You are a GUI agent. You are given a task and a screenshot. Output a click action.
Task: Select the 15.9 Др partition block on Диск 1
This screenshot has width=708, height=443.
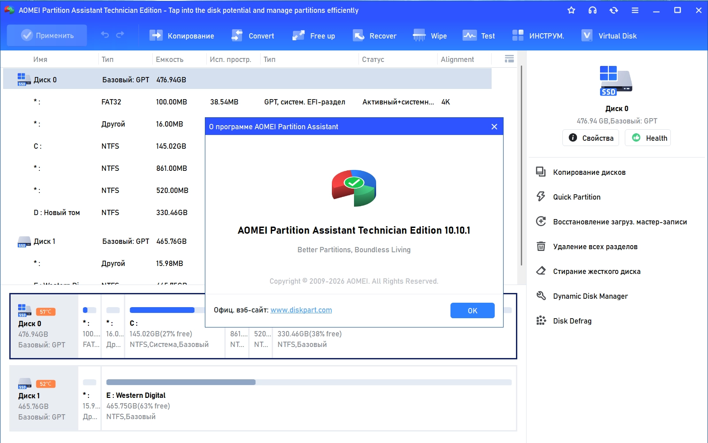pyautogui.click(x=90, y=398)
